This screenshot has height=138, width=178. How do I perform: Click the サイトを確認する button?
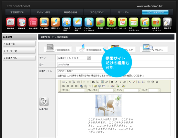(x=155, y=12)
